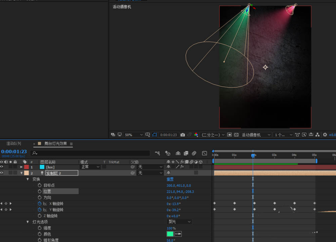Click the show channel RGB color icon
336x242 pixels.
(196, 135)
